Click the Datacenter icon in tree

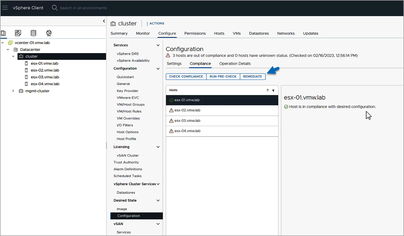(16, 50)
